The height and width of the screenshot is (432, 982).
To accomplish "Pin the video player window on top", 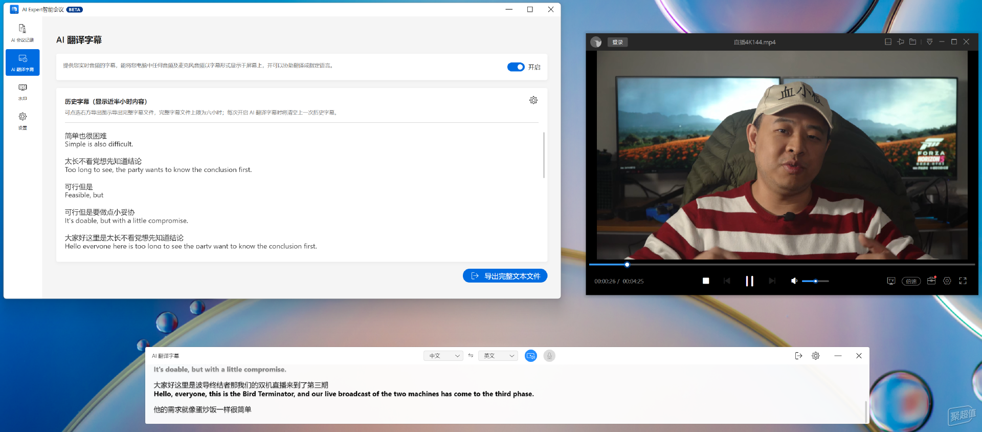I will (901, 42).
